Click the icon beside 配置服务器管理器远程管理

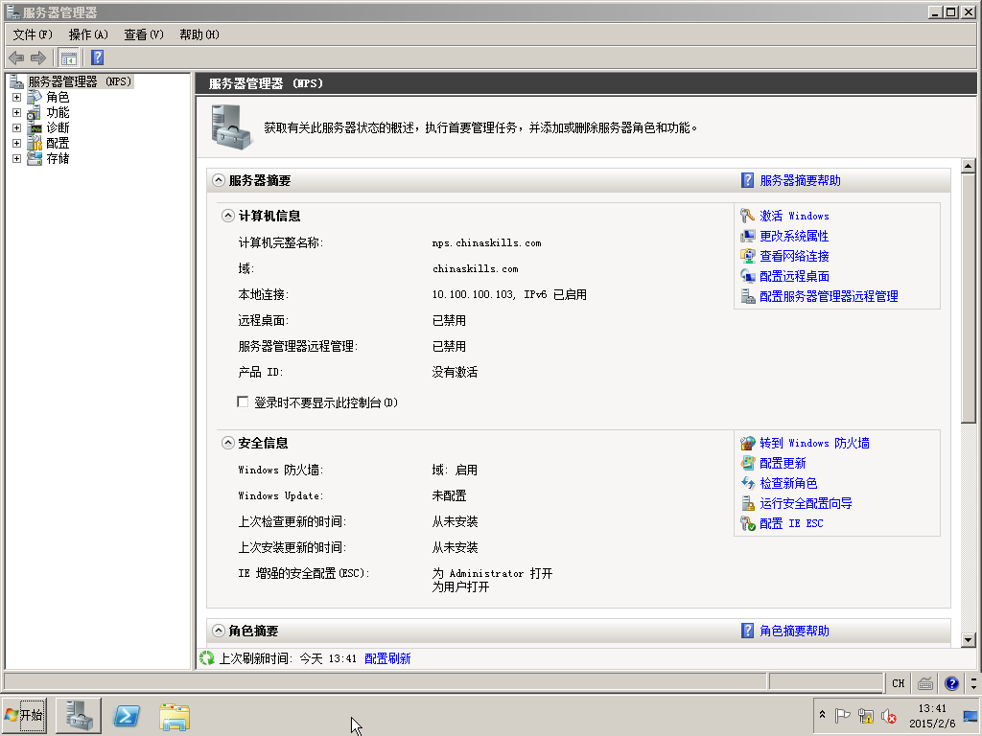point(747,296)
